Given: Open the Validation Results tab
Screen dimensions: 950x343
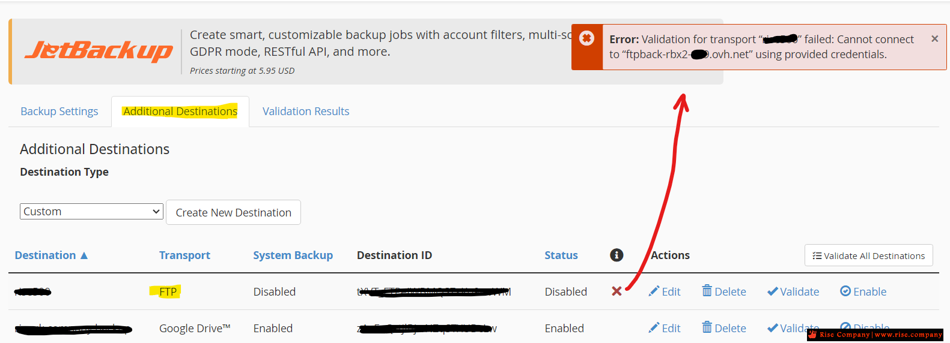Looking at the screenshot, I should tap(306, 112).
